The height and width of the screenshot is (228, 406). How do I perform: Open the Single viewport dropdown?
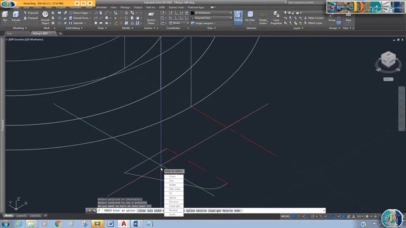click(x=204, y=23)
